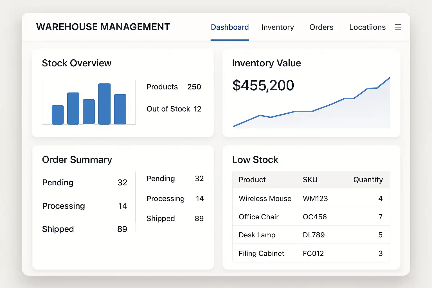Open the hamburger menu icon
The width and height of the screenshot is (432, 288).
tap(398, 27)
